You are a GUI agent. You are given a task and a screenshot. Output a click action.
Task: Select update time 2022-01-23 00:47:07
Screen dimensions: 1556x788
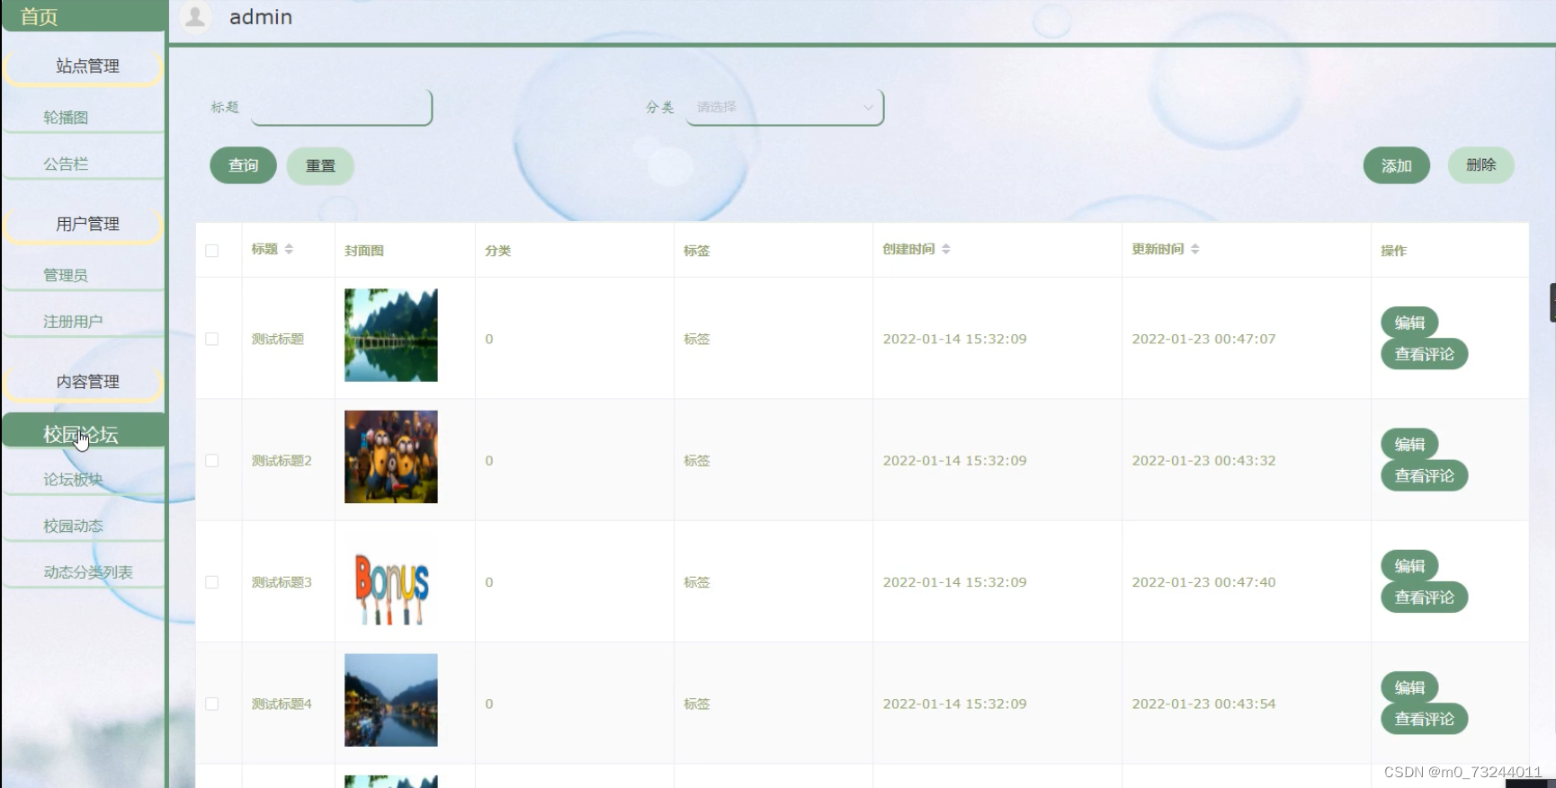1203,339
